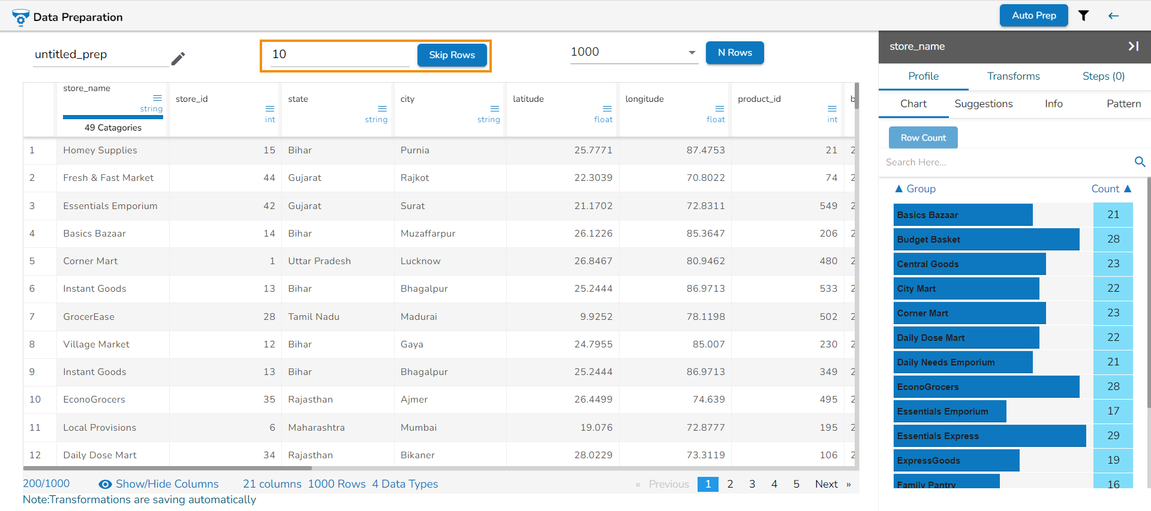
Task: Expand the 1000 rows dropdown
Action: [x=692, y=53]
